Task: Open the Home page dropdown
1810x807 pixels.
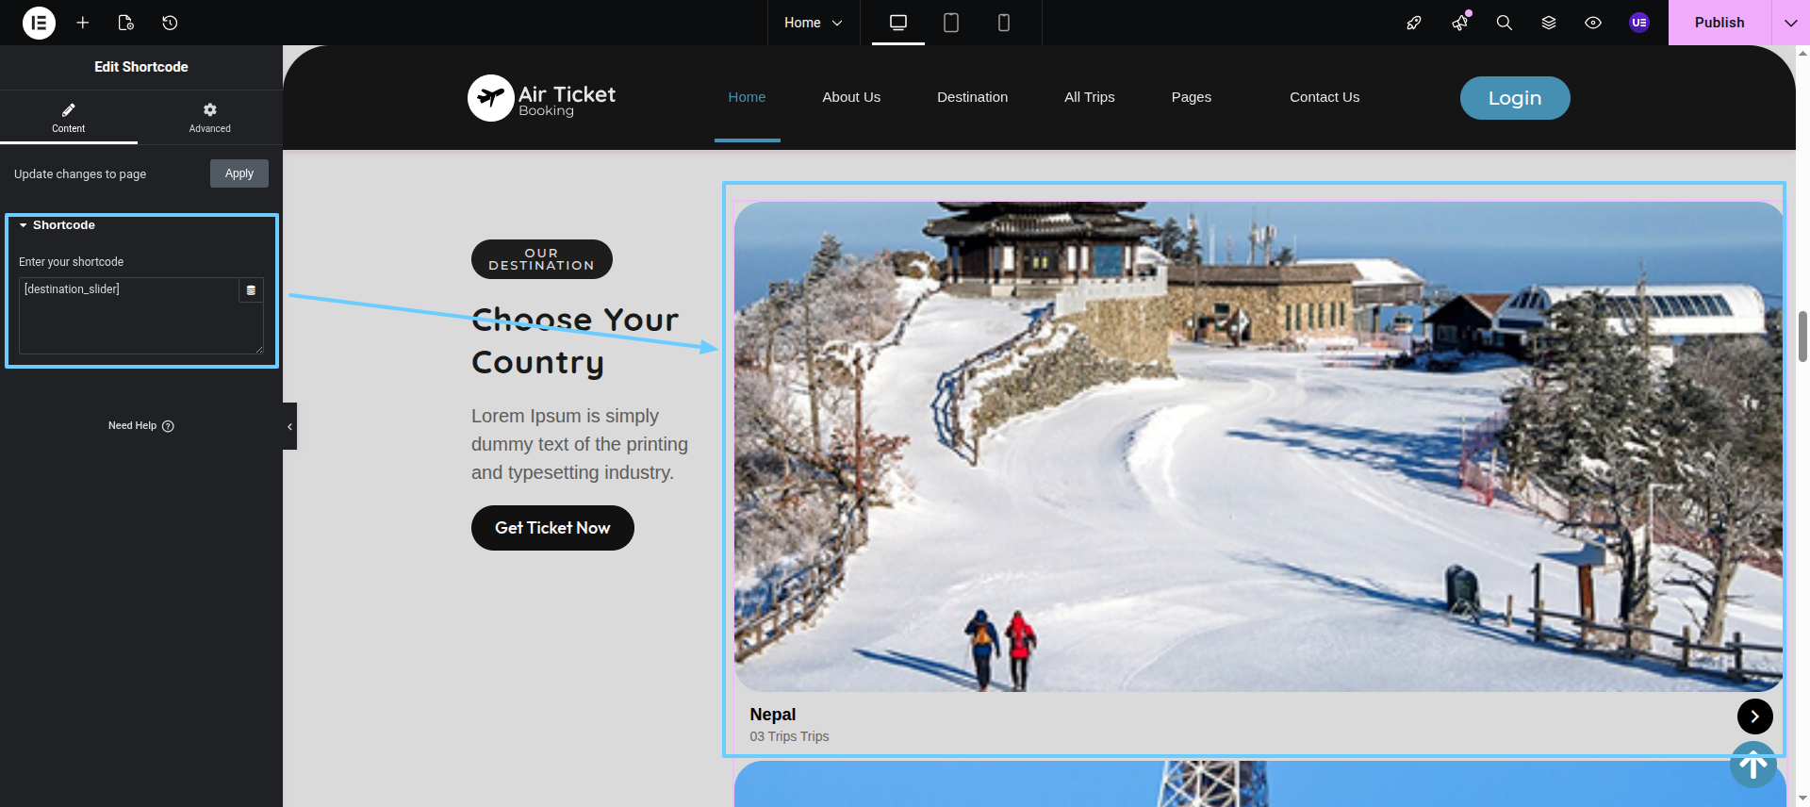Action: pyautogui.click(x=813, y=23)
